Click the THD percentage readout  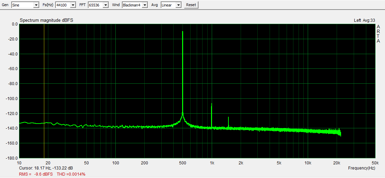(71, 174)
